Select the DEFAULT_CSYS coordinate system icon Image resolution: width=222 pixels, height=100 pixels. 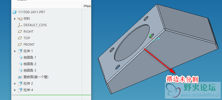(x=20, y=25)
